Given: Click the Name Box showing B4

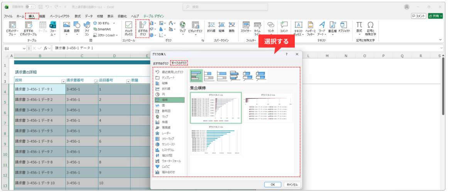Looking at the screenshot, I should [x=15, y=48].
